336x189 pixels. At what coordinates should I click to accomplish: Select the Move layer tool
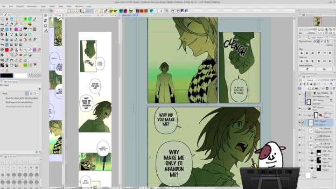click(16, 19)
